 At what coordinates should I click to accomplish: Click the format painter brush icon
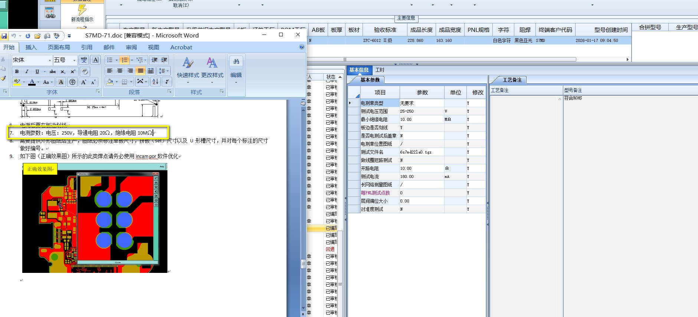pyautogui.click(x=3, y=78)
